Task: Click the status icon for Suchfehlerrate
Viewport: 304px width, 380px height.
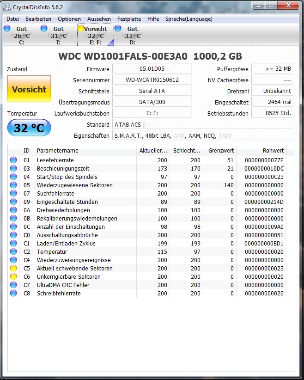Action: 13,193
